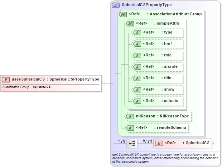The image size is (222, 167).
Task: Expand the SphericalCS element reference
Action: tap(213, 143)
